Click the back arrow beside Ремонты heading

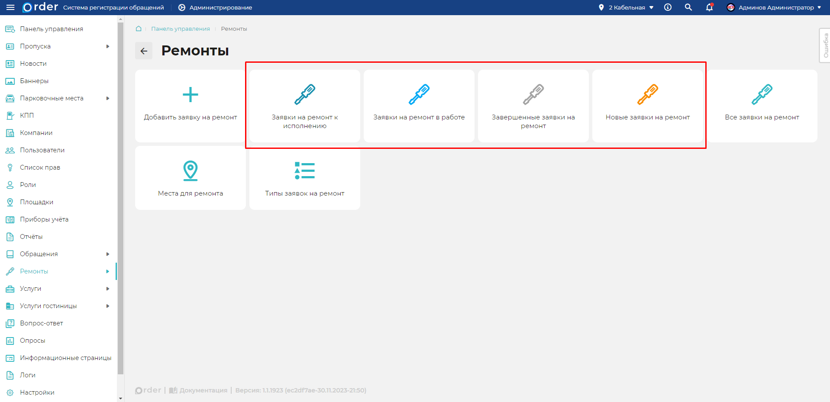point(144,51)
